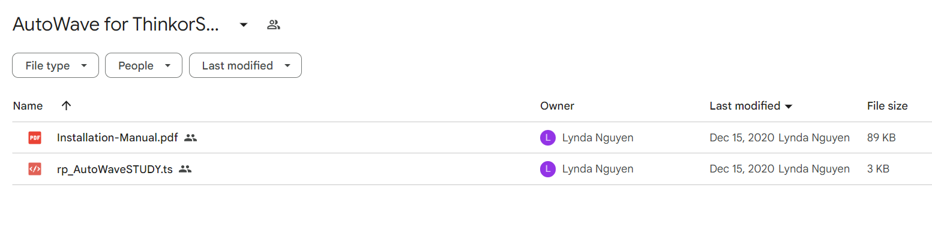The height and width of the screenshot is (227, 932).
Task: Open the Last modified filter dropdown
Action: click(245, 66)
